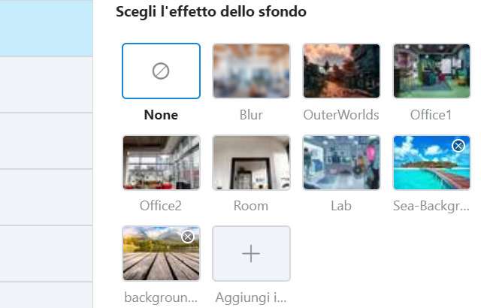This screenshot has width=481, height=308.
Task: Click the no-effect circle slash icon
Action: pos(161,71)
